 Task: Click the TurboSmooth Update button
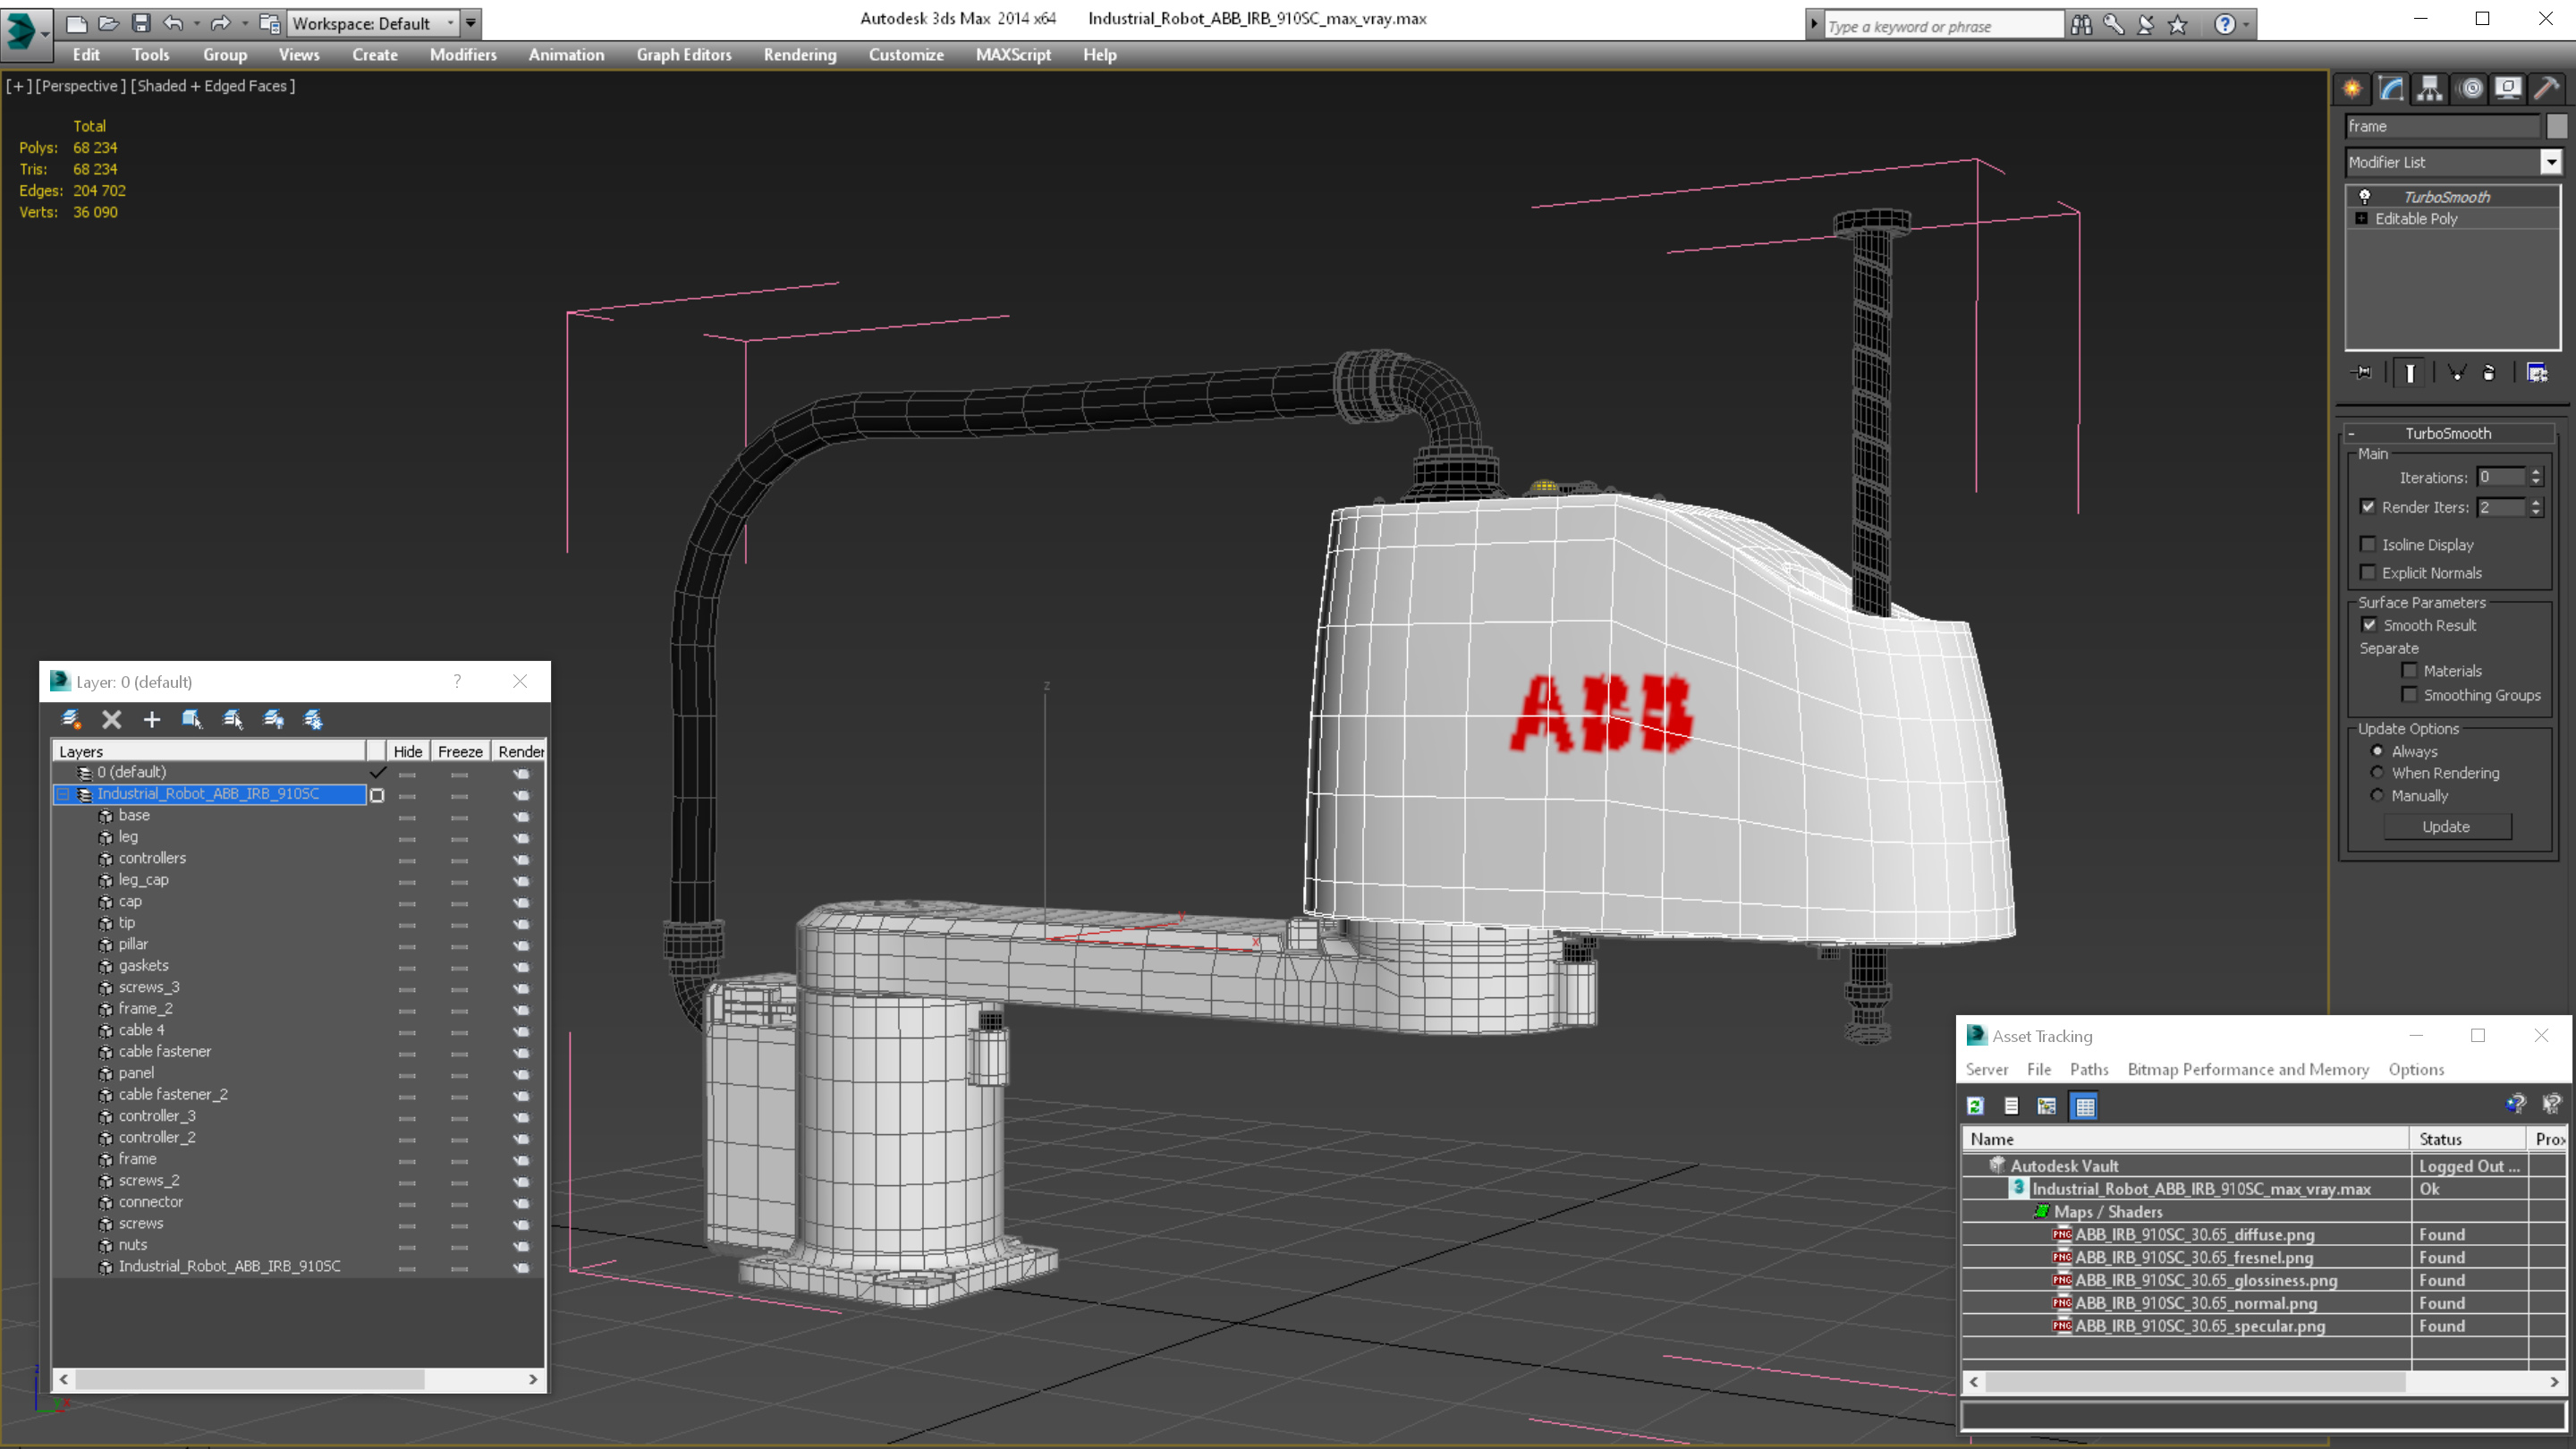2446,826
